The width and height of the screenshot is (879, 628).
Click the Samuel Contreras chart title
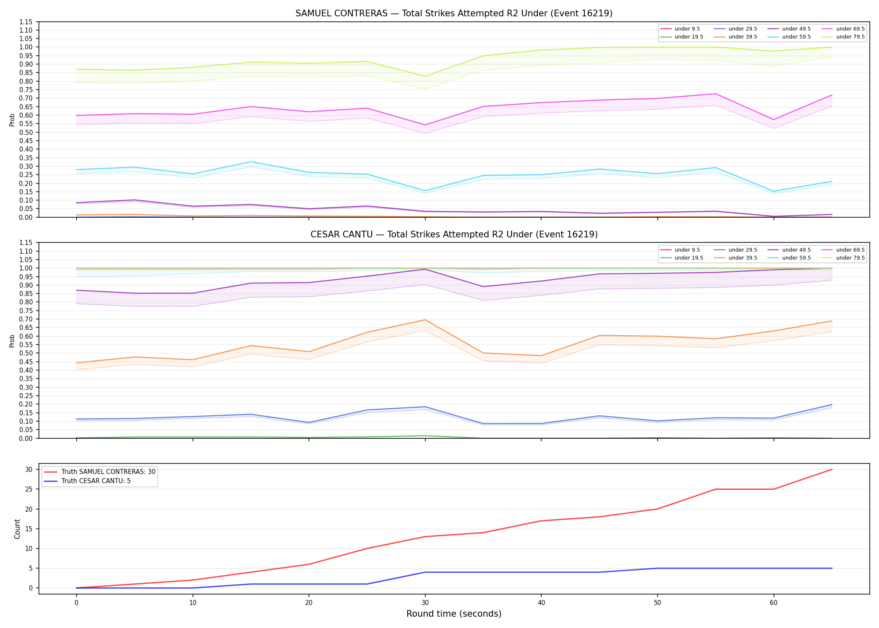[x=454, y=13]
